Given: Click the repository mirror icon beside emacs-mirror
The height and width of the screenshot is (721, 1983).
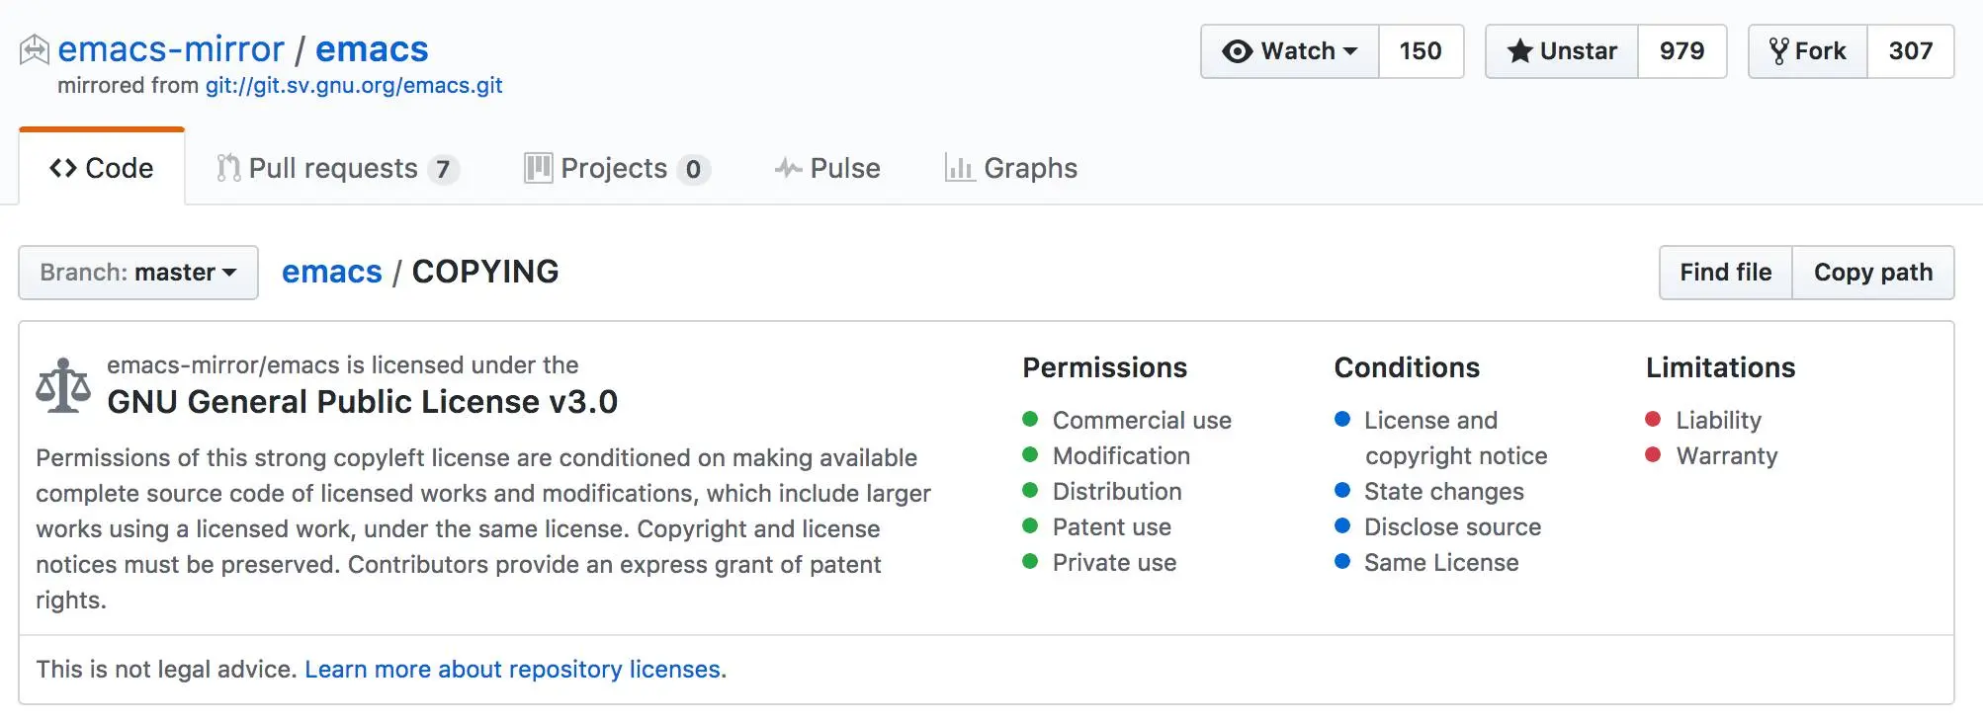Looking at the screenshot, I should 35,49.
